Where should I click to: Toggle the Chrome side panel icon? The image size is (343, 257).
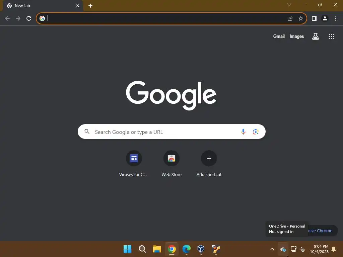click(314, 19)
